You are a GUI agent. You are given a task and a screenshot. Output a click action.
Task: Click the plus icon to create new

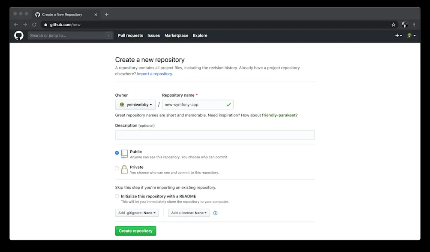tap(398, 35)
